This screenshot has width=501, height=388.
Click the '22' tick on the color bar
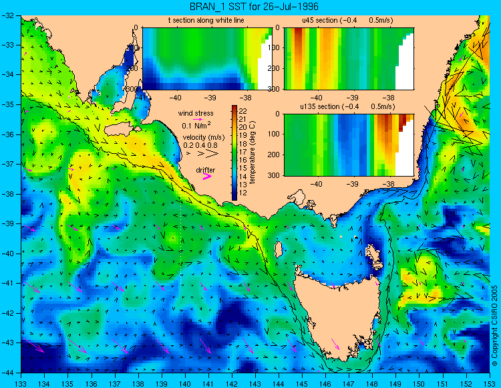(x=242, y=111)
